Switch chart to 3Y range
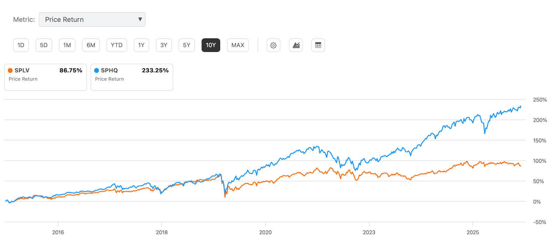Image resolution: width=552 pixels, height=246 pixels. pyautogui.click(x=164, y=45)
